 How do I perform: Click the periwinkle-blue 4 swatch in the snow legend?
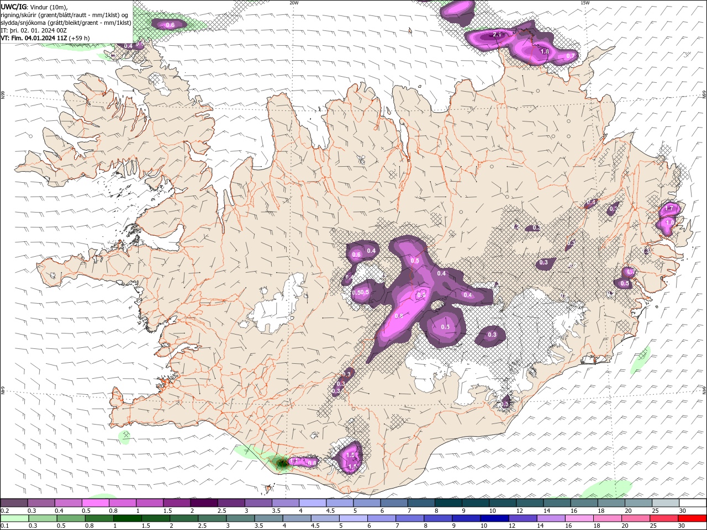click(x=312, y=503)
